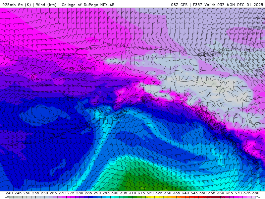Select the 285 legend value
The height and width of the screenshot is (199, 265).
click(x=88, y=193)
